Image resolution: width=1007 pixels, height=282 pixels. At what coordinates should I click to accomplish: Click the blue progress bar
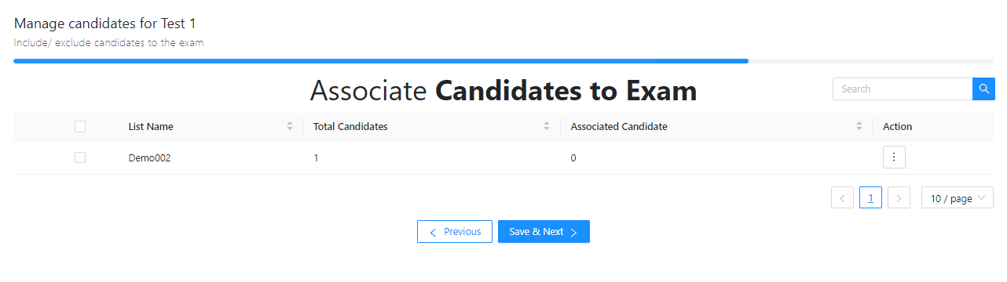[381, 60]
